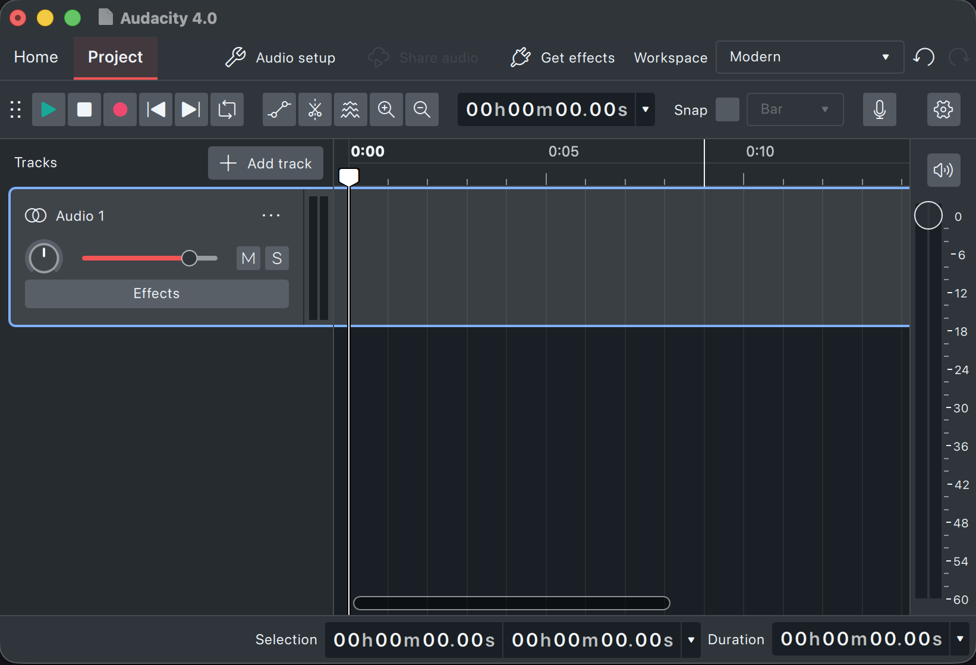976x665 pixels.
Task: Zoom in with the magnifier plus icon
Action: (x=386, y=109)
